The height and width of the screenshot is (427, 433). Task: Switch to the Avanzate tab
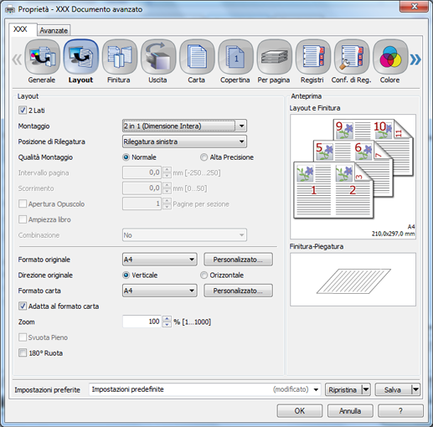click(54, 30)
